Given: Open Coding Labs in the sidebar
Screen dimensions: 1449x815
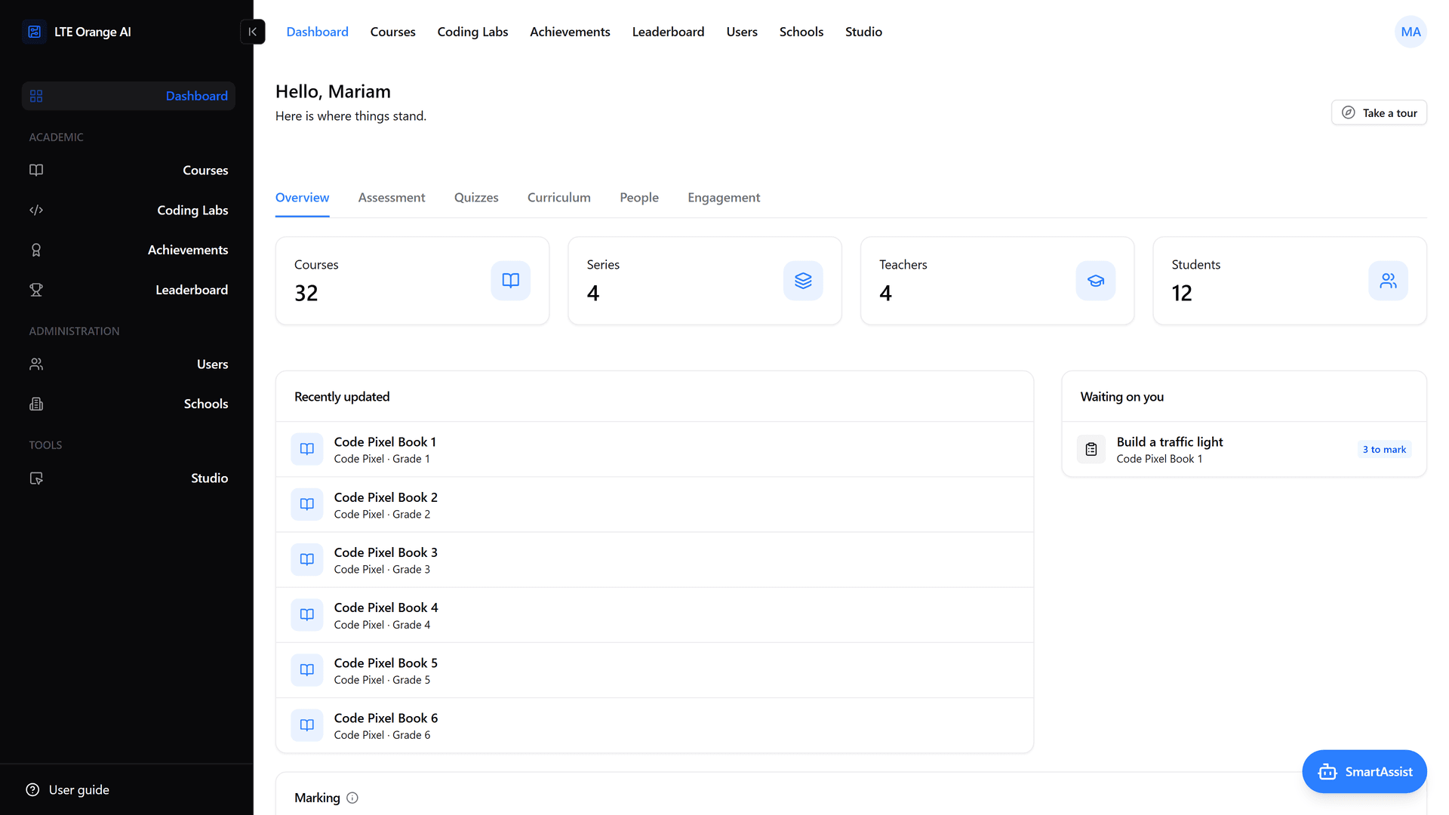Looking at the screenshot, I should pyautogui.click(x=128, y=211).
